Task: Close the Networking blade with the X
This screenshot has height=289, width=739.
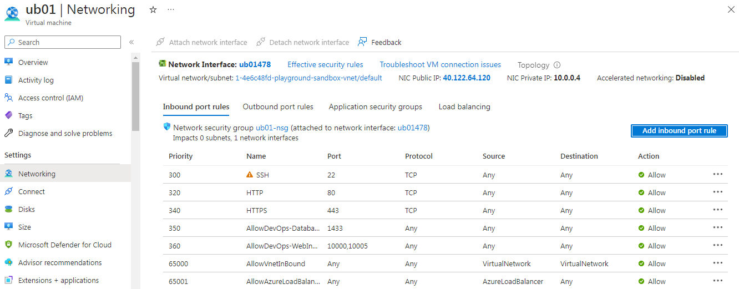Action: coord(730,9)
